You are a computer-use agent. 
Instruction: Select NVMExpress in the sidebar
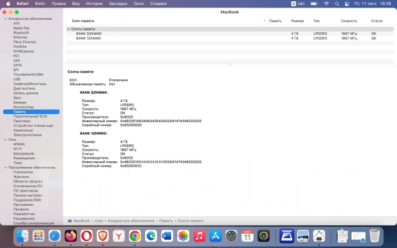[24, 51]
